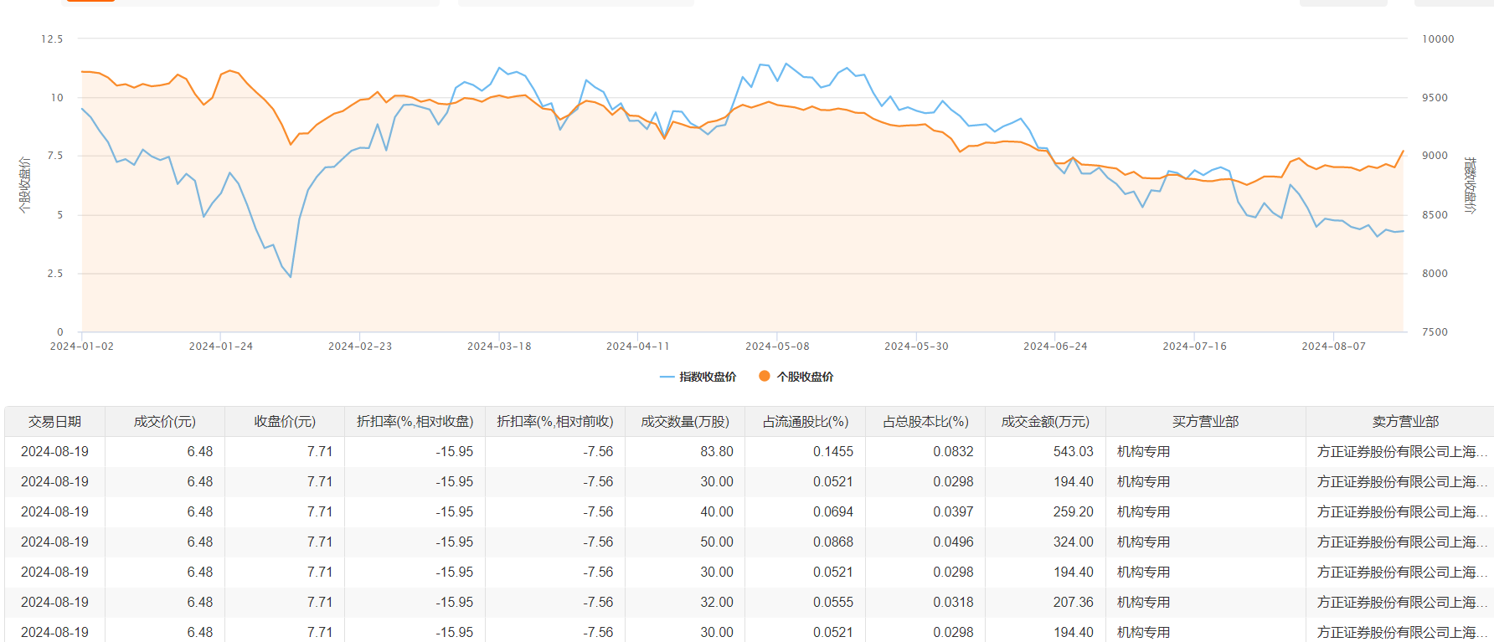
Task: Click the 占流通股比(%) column header
Action: click(805, 422)
